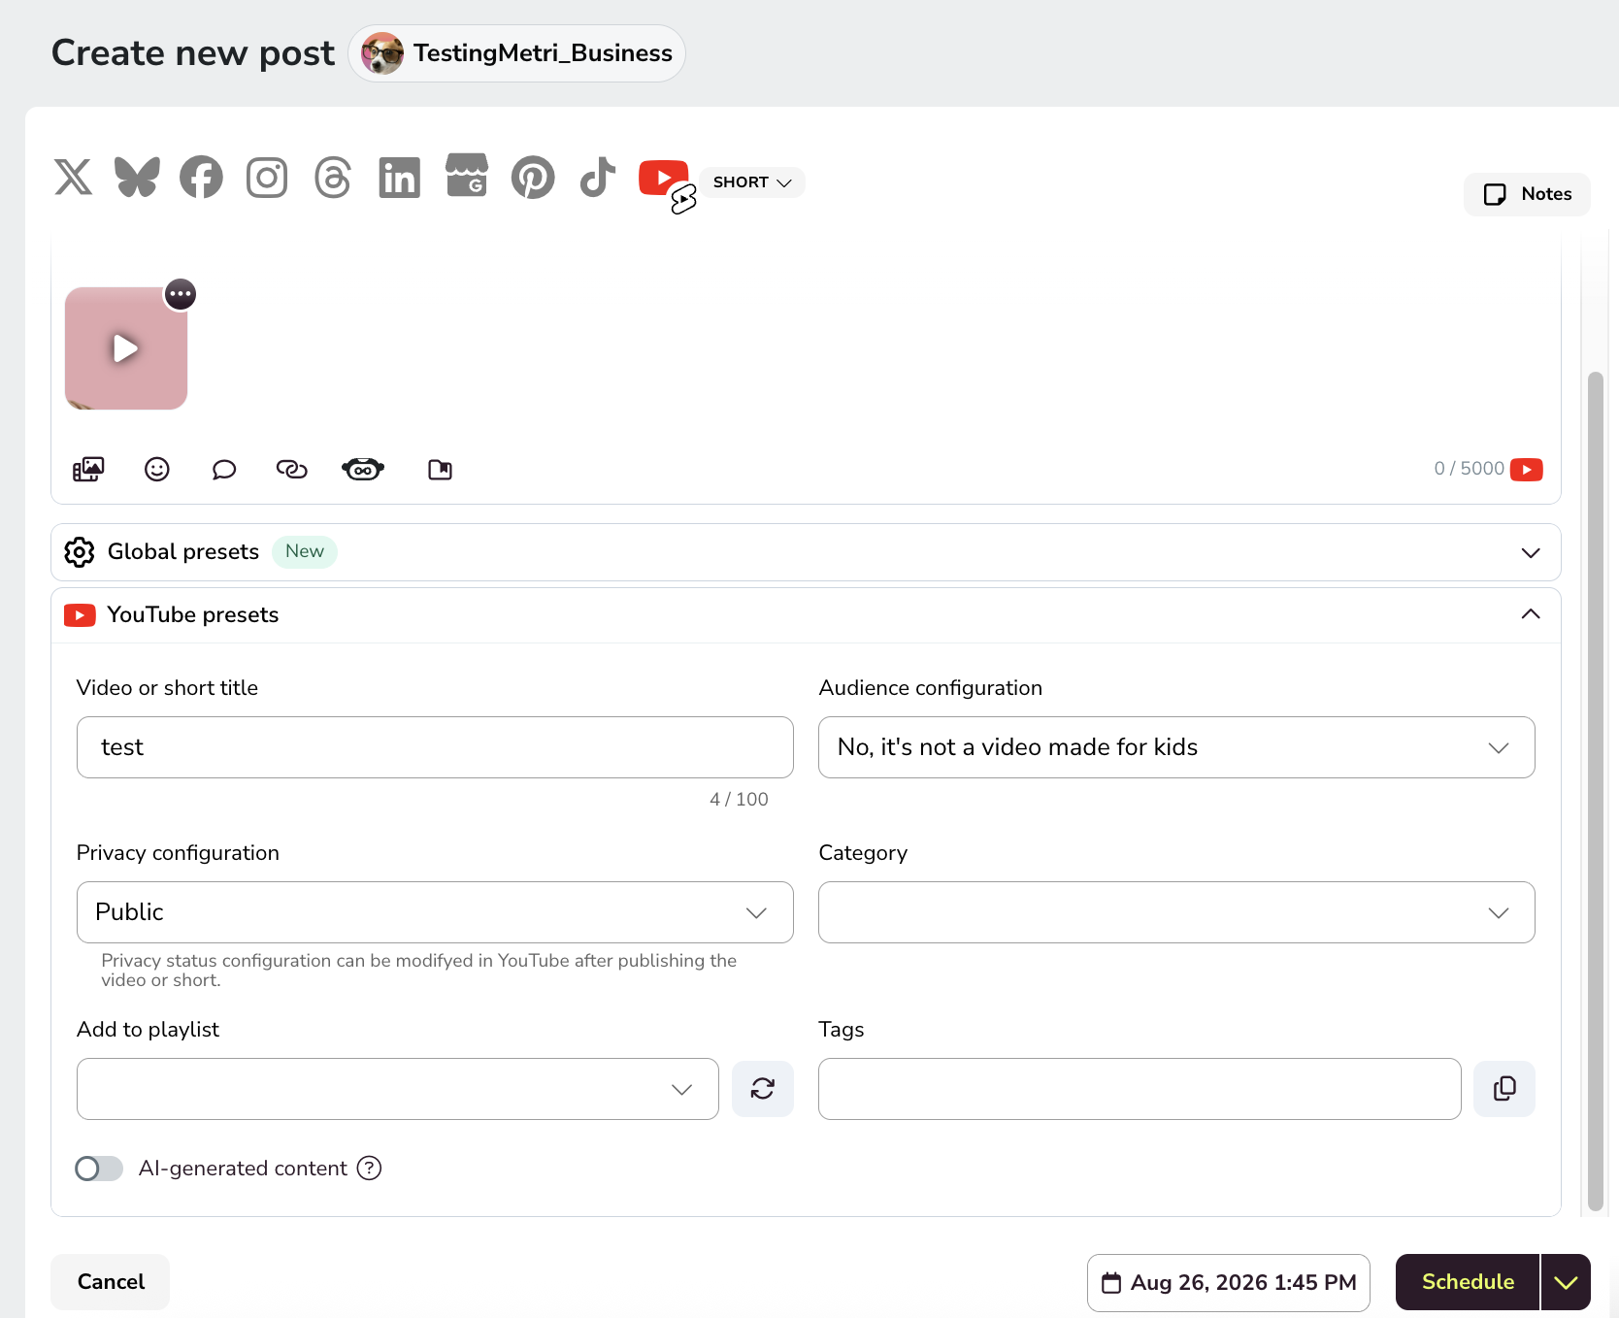Open the AI assistant glasses icon
This screenshot has height=1318, width=1619.
pyautogui.click(x=363, y=470)
